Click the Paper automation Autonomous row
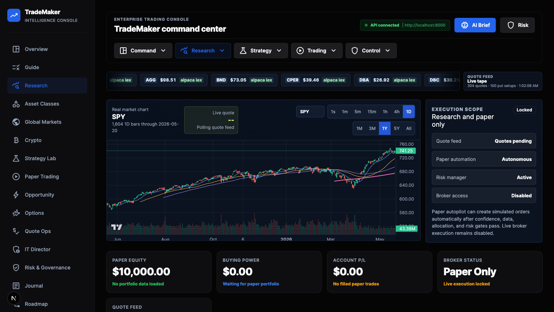The width and height of the screenshot is (554, 312). coord(484,159)
